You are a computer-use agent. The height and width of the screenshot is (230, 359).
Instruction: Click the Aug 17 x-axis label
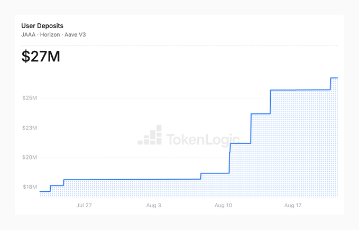pos(293,205)
